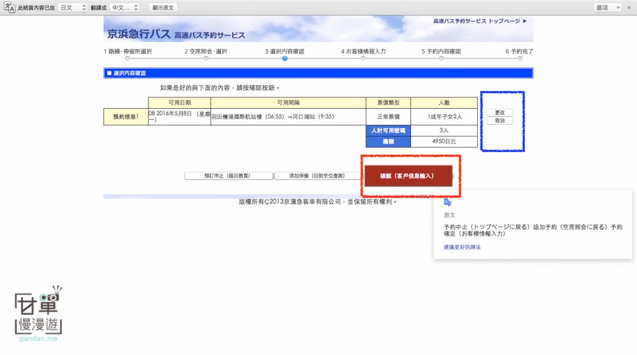This screenshot has width=637, height=355.
Task: Select step 4 お客様情報入力
Action: click(x=363, y=52)
